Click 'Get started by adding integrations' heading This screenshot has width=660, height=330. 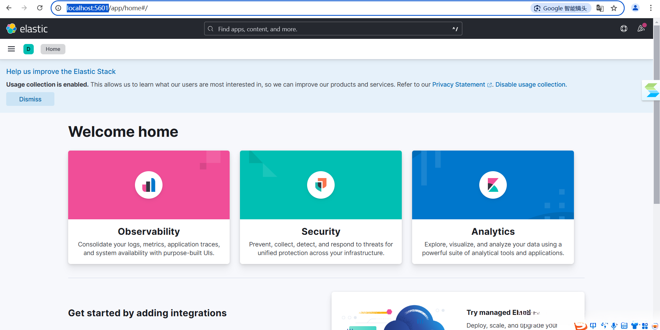pos(147,313)
